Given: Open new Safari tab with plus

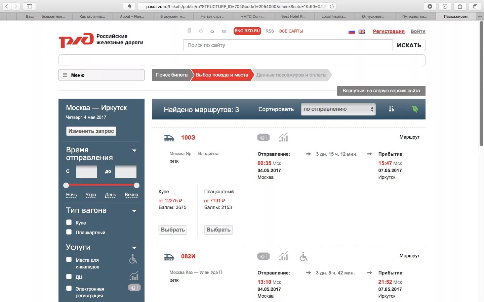Looking at the screenshot, I should tap(480, 16).
